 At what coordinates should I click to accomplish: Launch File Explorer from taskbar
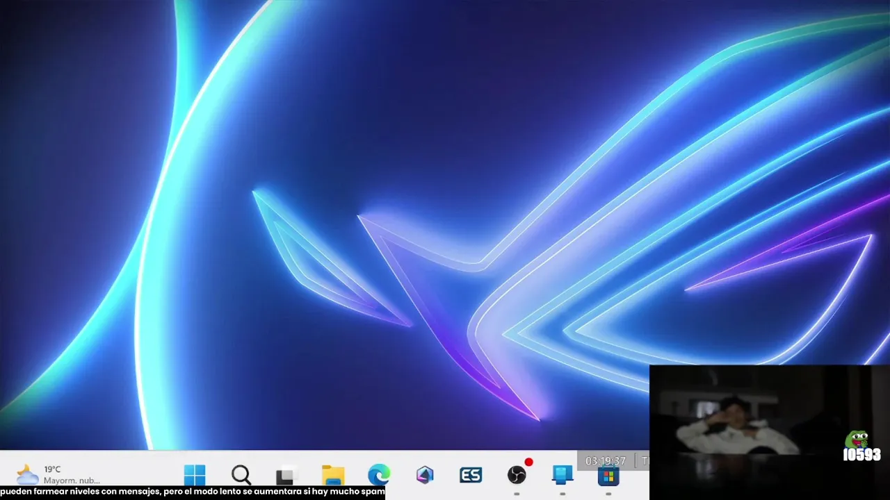click(333, 475)
